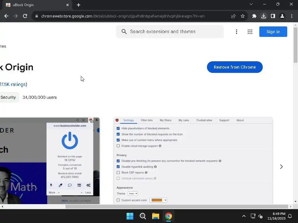Click the horizontal scrollbar thumb
The width and height of the screenshot is (298, 223).
(x=177, y=206)
